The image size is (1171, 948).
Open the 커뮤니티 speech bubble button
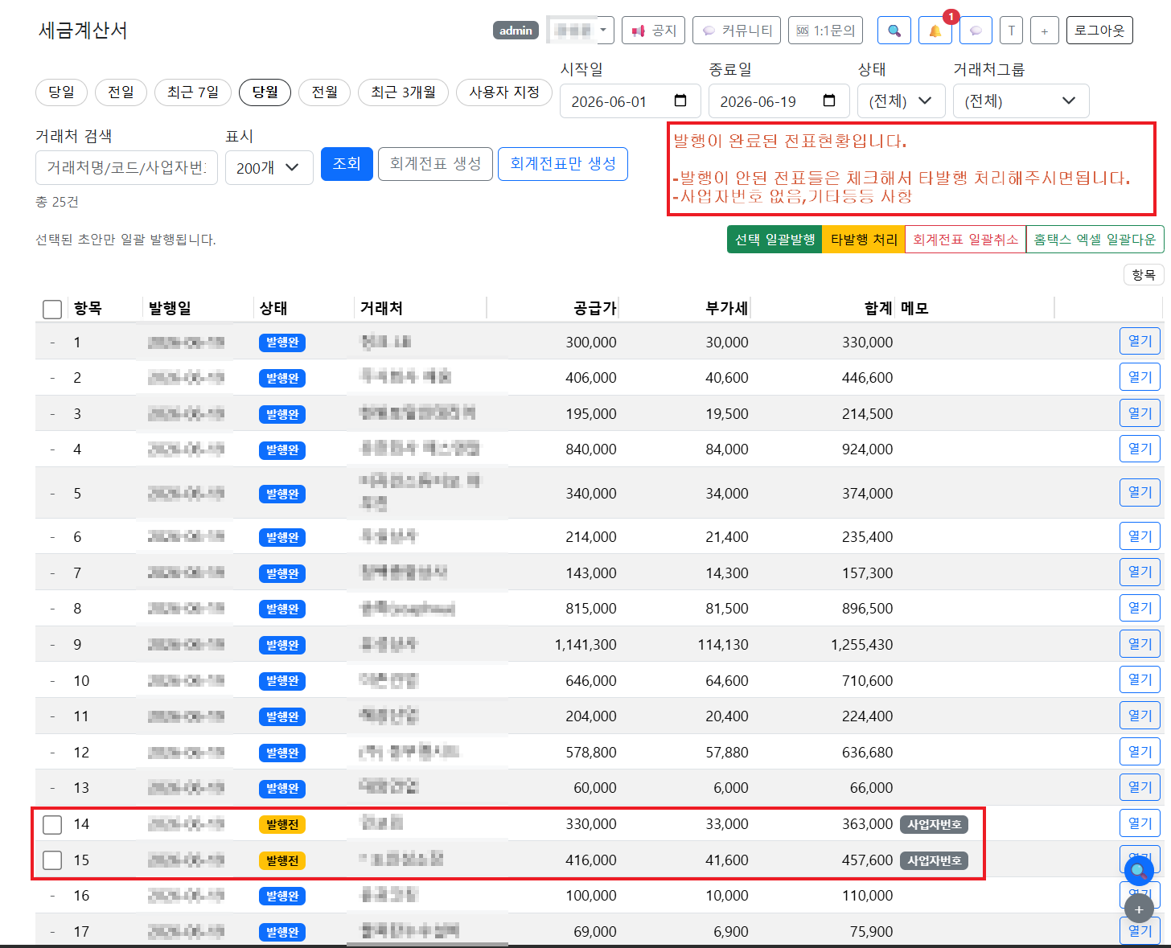click(x=737, y=31)
